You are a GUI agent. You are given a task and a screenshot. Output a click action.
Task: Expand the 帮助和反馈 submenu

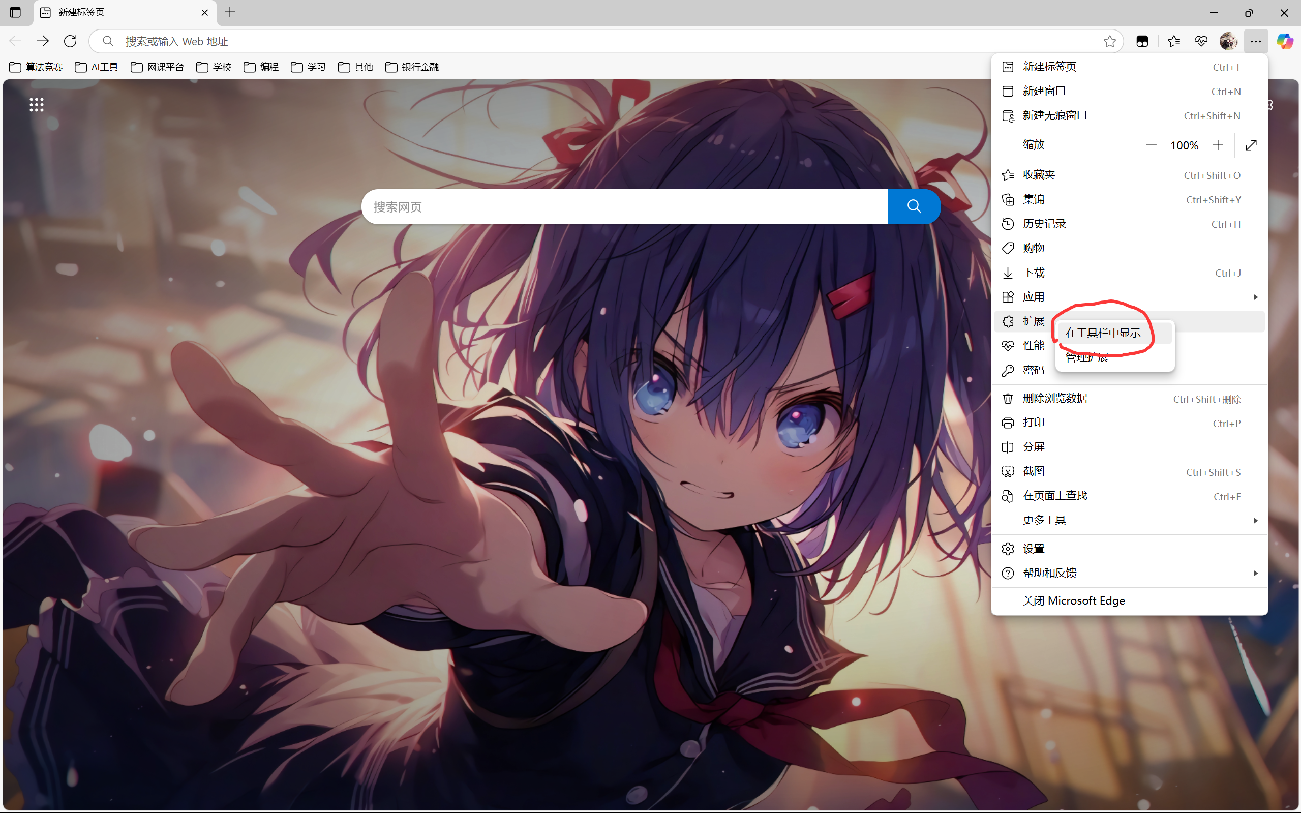(1129, 573)
